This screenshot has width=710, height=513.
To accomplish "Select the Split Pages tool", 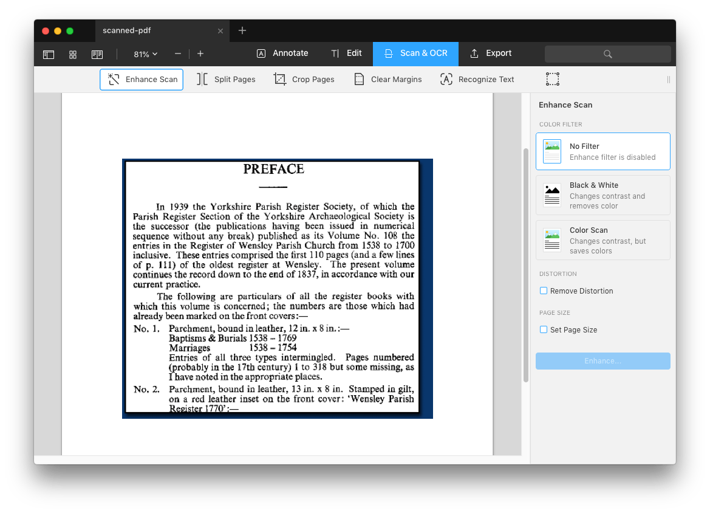I will (x=226, y=79).
